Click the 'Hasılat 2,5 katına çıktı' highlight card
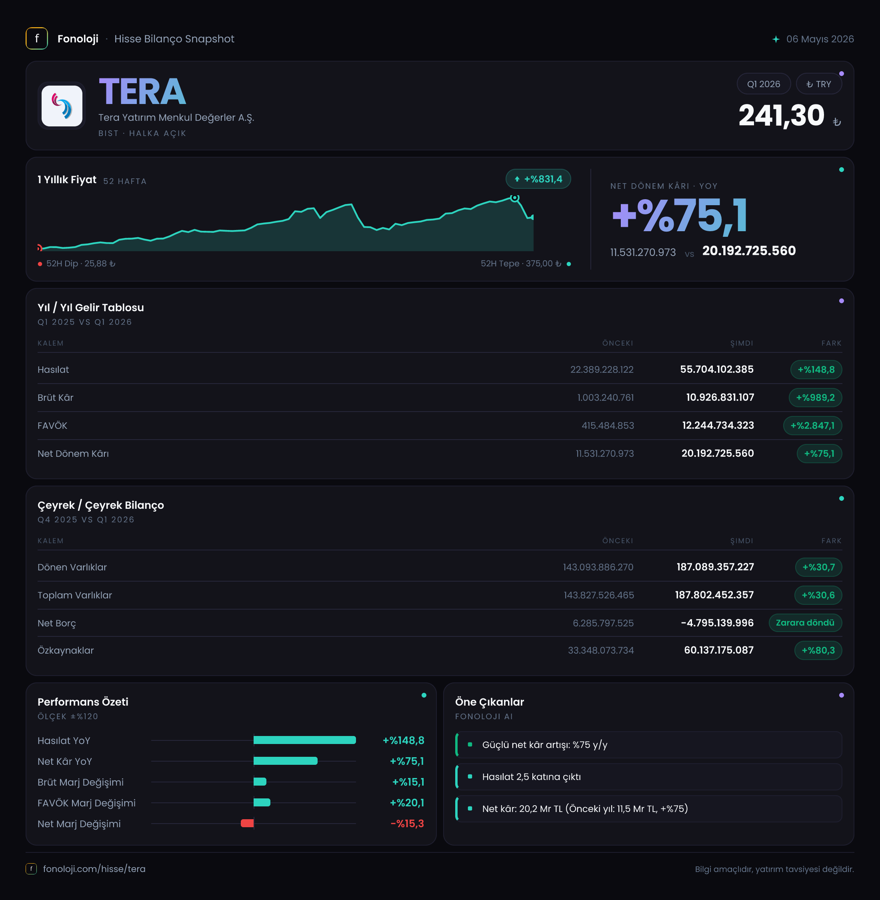The image size is (880, 900). [x=648, y=776]
